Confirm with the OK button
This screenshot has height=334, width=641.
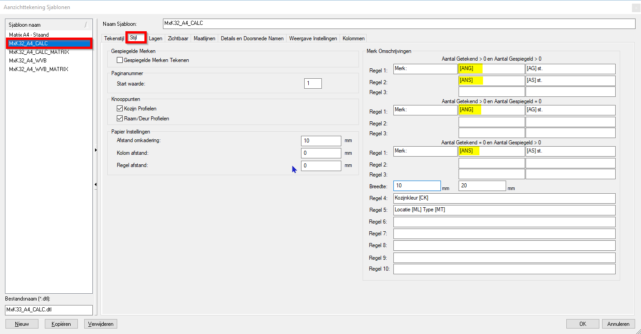click(583, 324)
